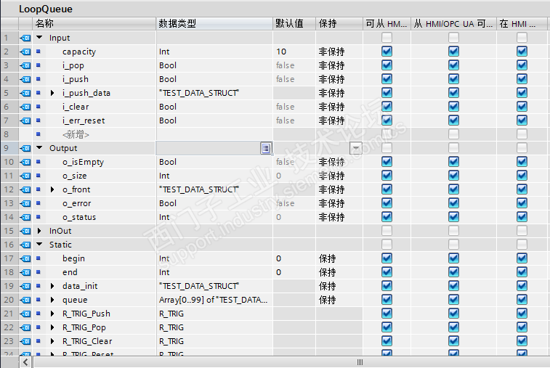Click the 保持 column header
Screen dimensions: 550x368
[x=339, y=23]
